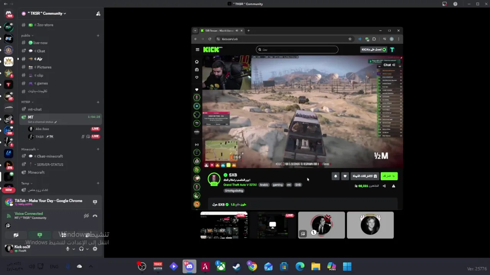Open the server icon with 376 badge
The image size is (490, 275).
8,165
